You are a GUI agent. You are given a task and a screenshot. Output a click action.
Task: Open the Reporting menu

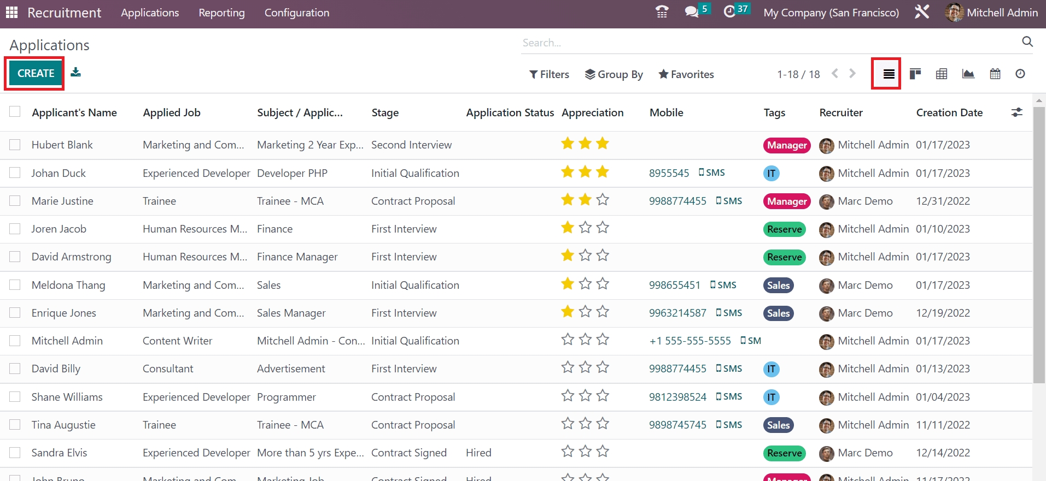221,13
